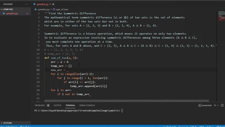
Task: Click the 'arr = a + b' code line
Action: (x=59, y=62)
